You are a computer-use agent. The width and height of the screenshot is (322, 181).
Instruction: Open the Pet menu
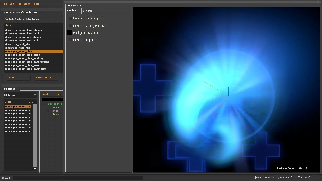(x=19, y=4)
